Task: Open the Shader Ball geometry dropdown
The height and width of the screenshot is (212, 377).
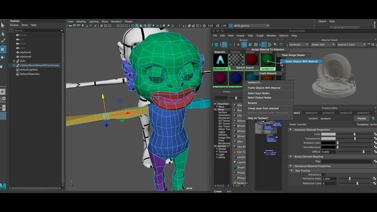Action: click(322, 45)
